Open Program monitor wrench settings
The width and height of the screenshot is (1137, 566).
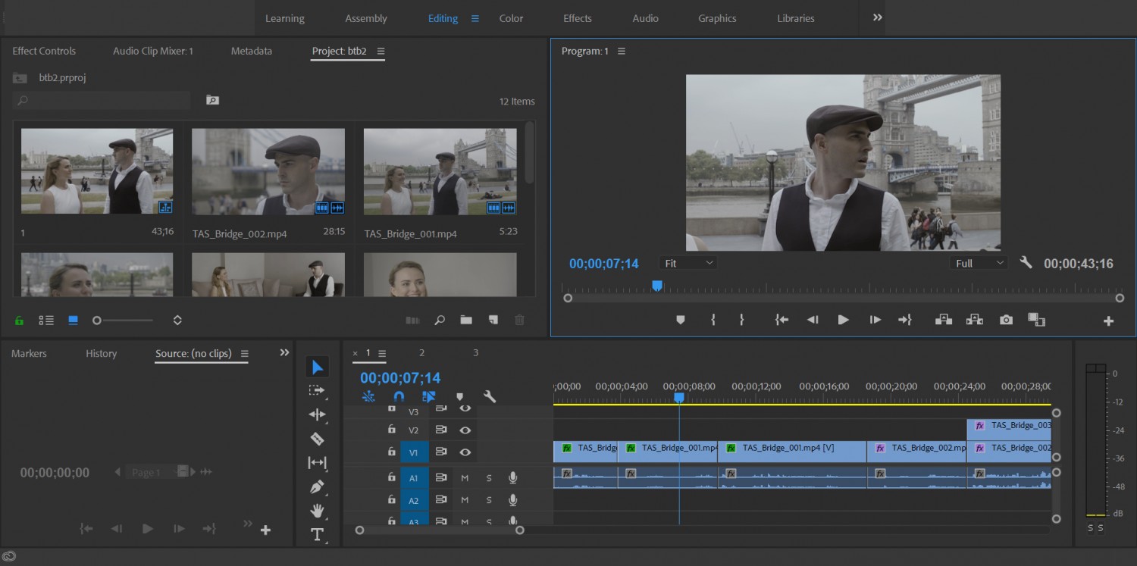pyautogui.click(x=1026, y=263)
